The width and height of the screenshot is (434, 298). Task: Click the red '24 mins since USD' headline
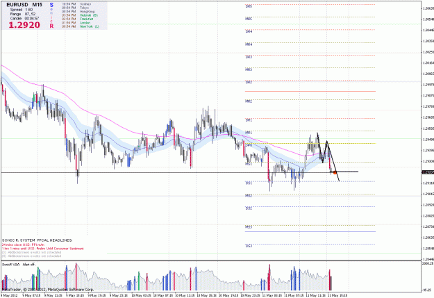click(x=23, y=245)
